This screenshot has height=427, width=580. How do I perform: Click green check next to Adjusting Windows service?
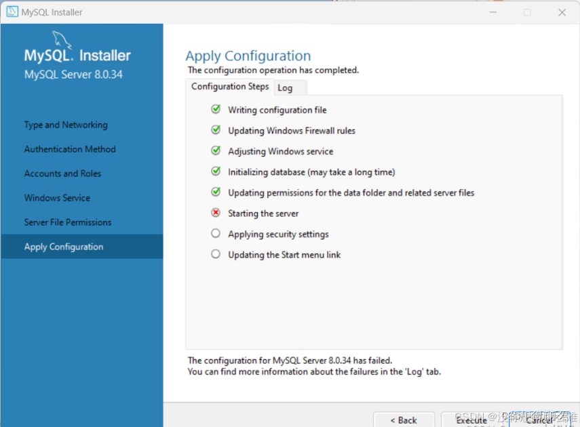click(216, 150)
